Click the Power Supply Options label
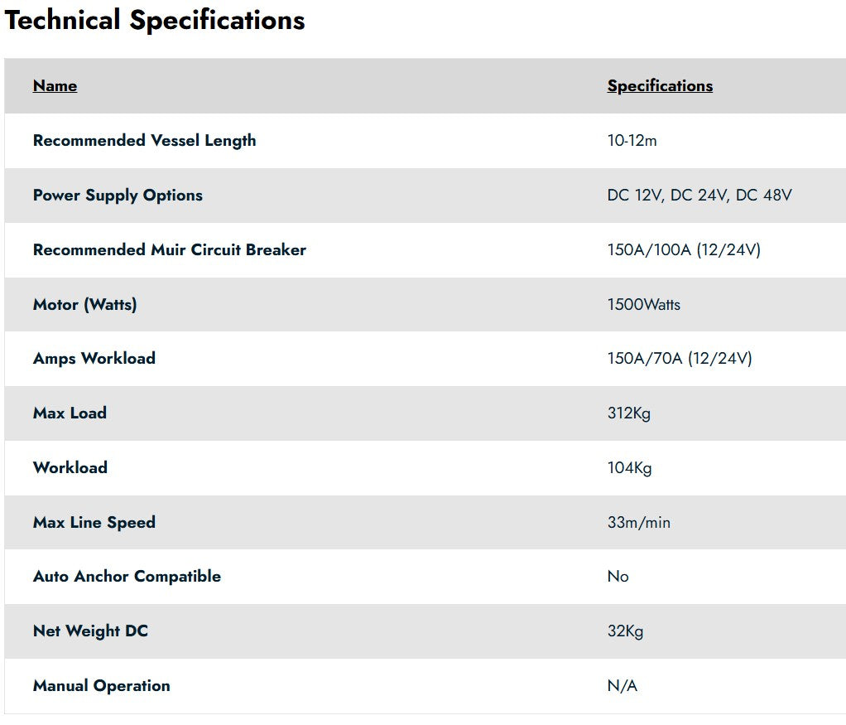846x725 pixels. coord(118,196)
